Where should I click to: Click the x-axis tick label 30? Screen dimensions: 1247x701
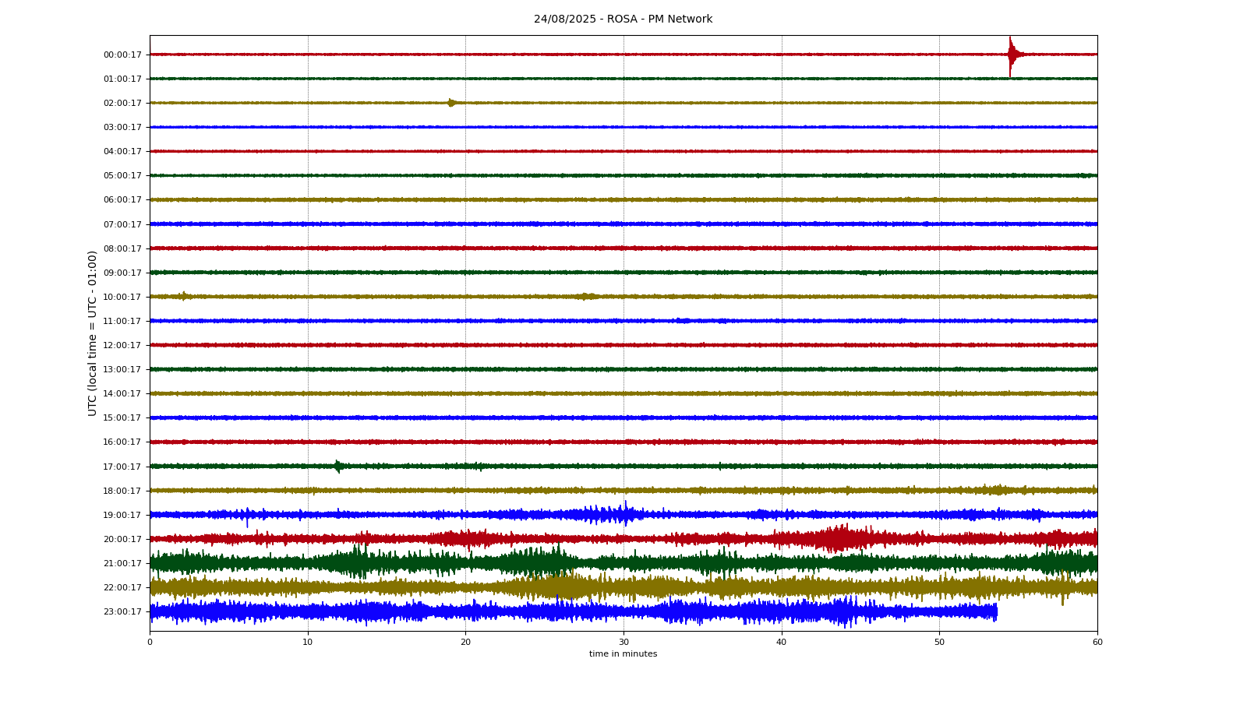(623, 643)
